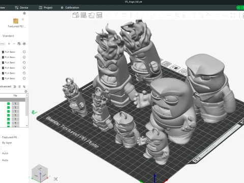This screenshot has height=183, width=244.
Task: Edit preset of first PLA Basic filament
Action: [x=24, y=52]
